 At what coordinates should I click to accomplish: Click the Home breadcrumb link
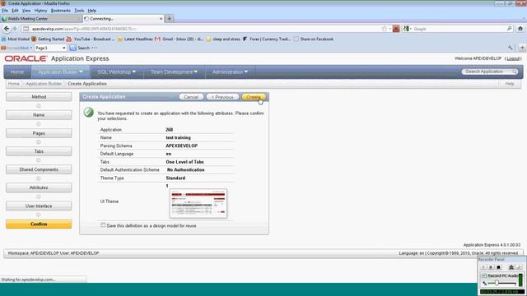click(x=13, y=84)
